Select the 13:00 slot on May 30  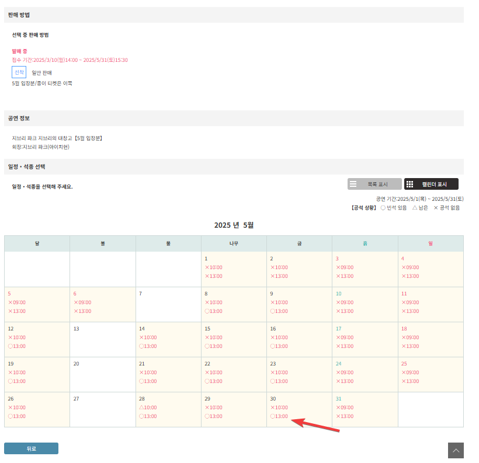pos(279,416)
